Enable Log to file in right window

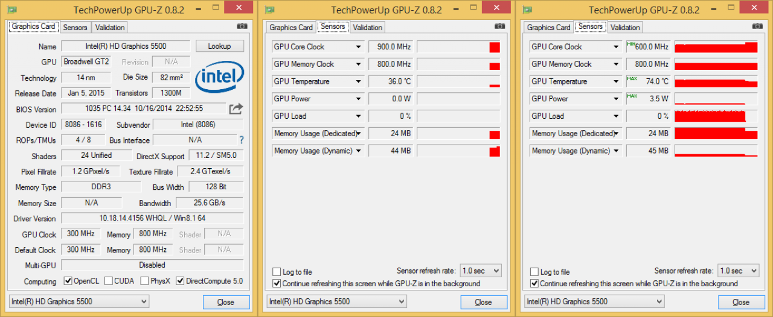[x=534, y=272]
